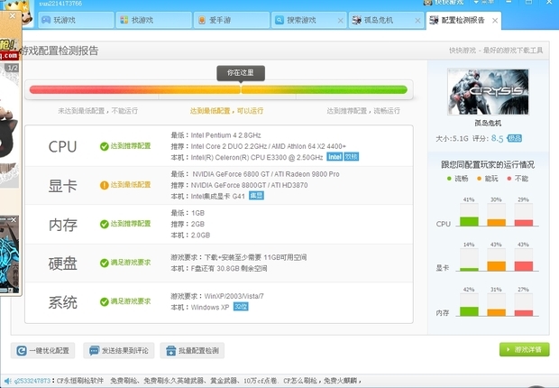Click the Intel集成显卡 G41 text
This screenshot has width=559, height=388.
218,197
